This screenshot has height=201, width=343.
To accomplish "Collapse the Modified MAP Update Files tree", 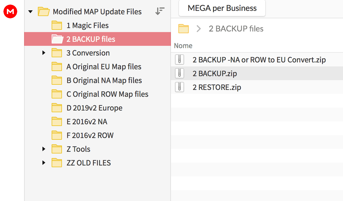I will pos(31,12).
